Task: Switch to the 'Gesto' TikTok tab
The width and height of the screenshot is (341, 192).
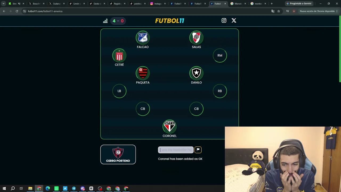Action: pyautogui.click(x=97, y=4)
